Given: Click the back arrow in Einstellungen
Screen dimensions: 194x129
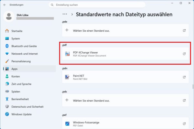Looking at the screenshot, I should [x=5, y=5].
